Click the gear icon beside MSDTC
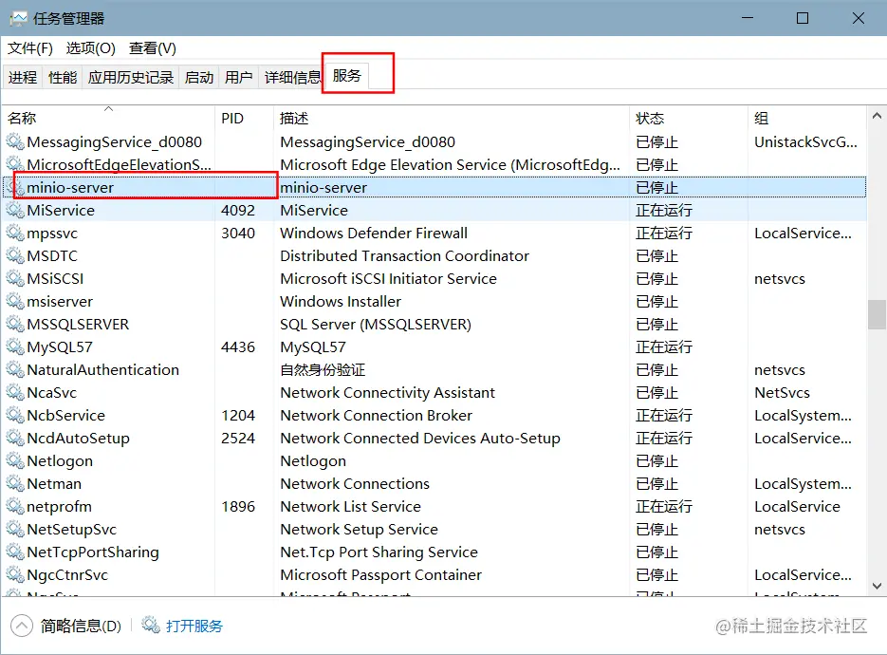 coord(15,255)
